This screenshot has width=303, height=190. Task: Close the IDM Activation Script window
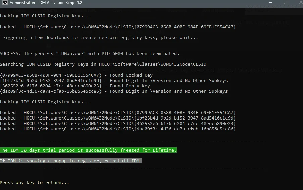[x=301, y=2]
